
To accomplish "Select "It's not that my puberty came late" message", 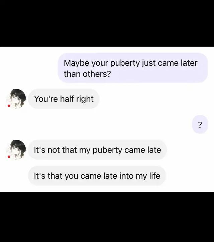I will point(97,150).
